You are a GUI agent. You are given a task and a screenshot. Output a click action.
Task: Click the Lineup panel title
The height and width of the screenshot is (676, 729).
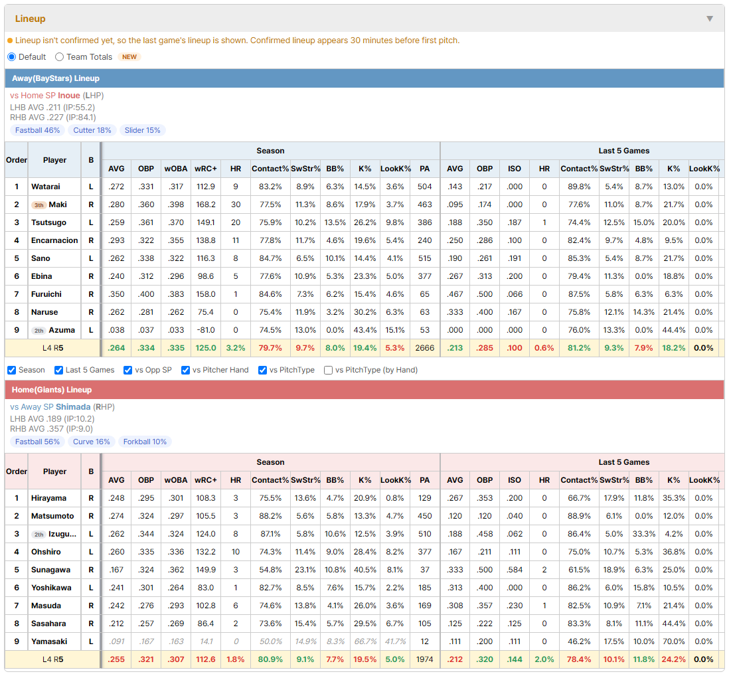pos(31,19)
